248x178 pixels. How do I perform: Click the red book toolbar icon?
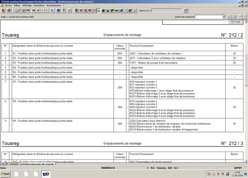click(90, 11)
